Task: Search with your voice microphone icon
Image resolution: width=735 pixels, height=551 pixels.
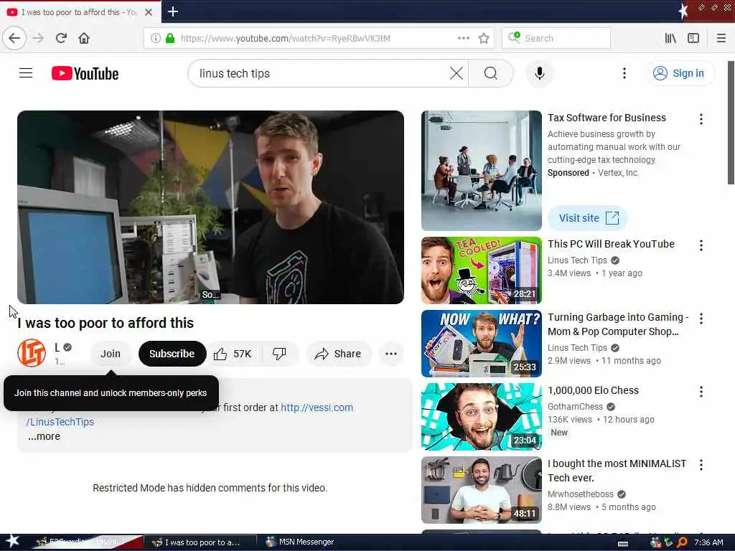Action: pos(540,73)
